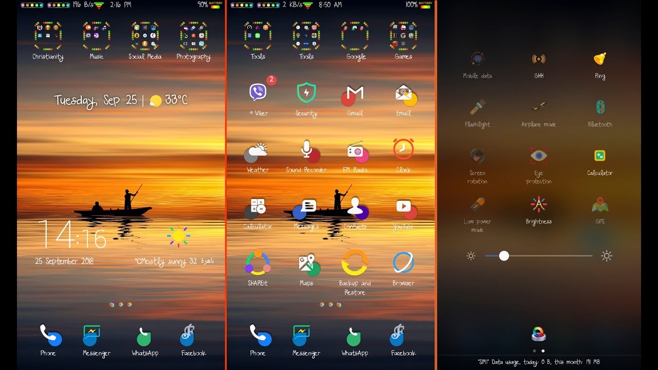This screenshot has width=658, height=370.
Task: Enable Low power mode
Action: [478, 205]
